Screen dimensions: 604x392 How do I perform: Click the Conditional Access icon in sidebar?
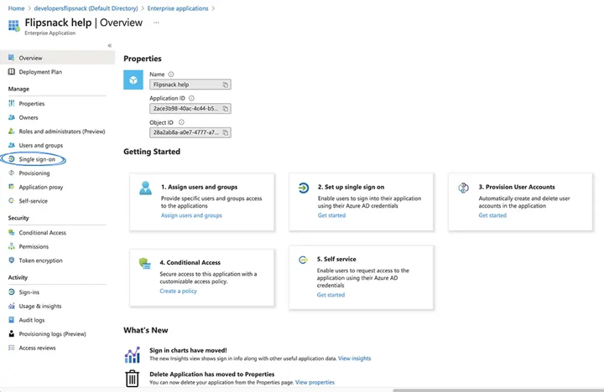(x=12, y=232)
